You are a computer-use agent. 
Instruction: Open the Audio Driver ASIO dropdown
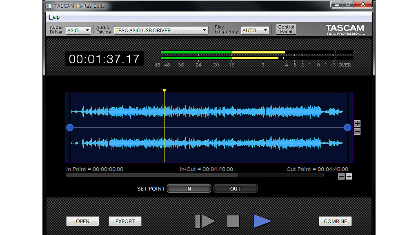pos(78,30)
